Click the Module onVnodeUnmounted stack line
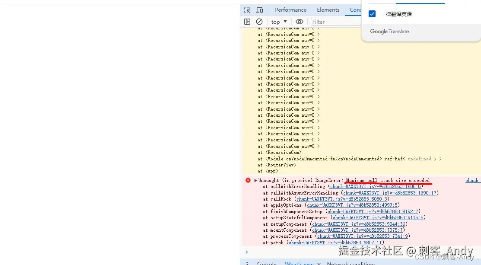 (350, 159)
